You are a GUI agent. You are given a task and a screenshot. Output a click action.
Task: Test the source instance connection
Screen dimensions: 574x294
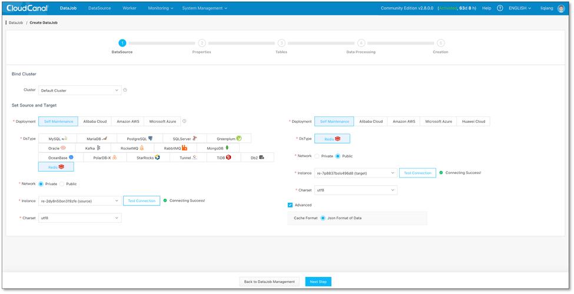tap(142, 201)
